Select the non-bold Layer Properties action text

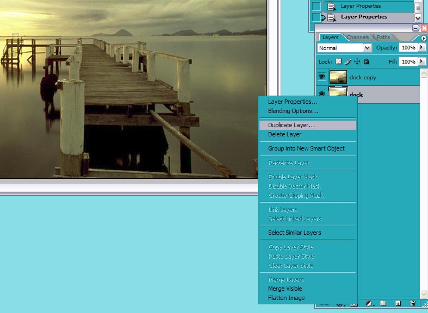[361, 6]
